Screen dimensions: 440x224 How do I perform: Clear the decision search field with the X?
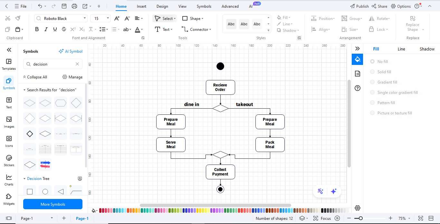[77, 64]
